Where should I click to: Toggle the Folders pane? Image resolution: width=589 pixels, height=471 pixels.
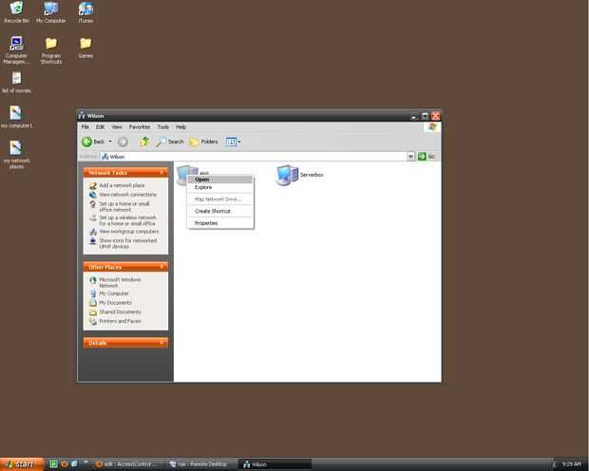coord(203,141)
